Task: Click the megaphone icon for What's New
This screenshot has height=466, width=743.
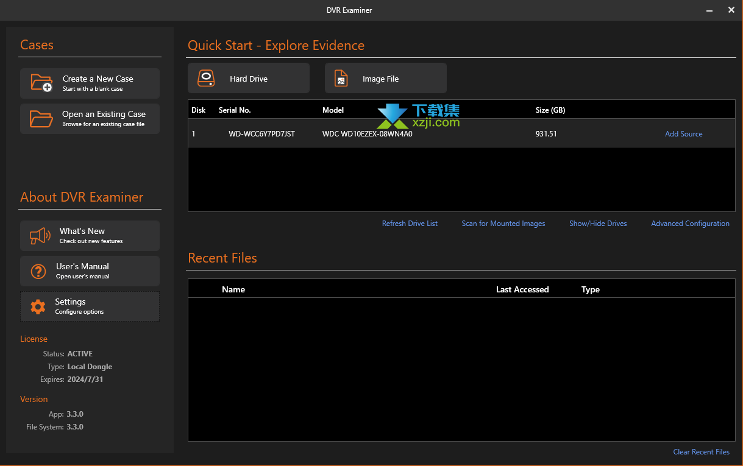Action: click(x=40, y=236)
